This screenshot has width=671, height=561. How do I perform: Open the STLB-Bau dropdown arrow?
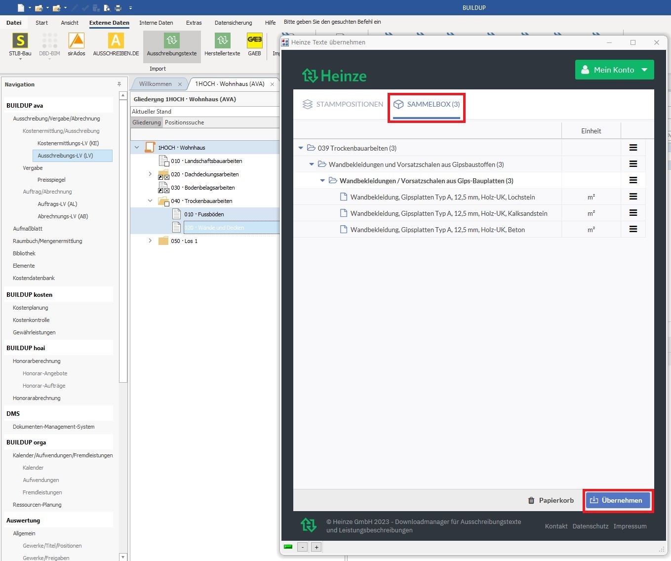point(20,59)
